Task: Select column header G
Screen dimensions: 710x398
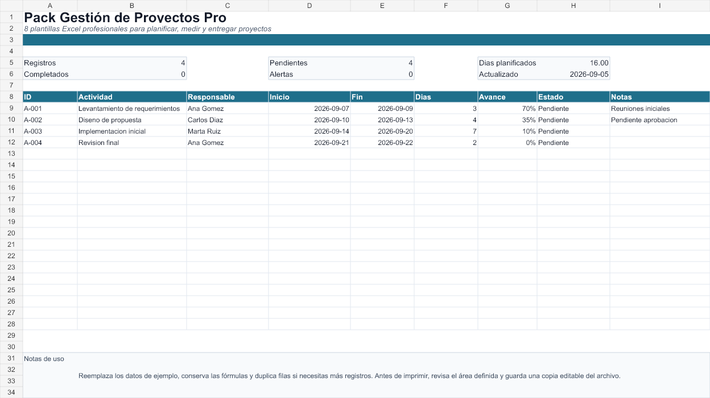Action: (x=507, y=6)
